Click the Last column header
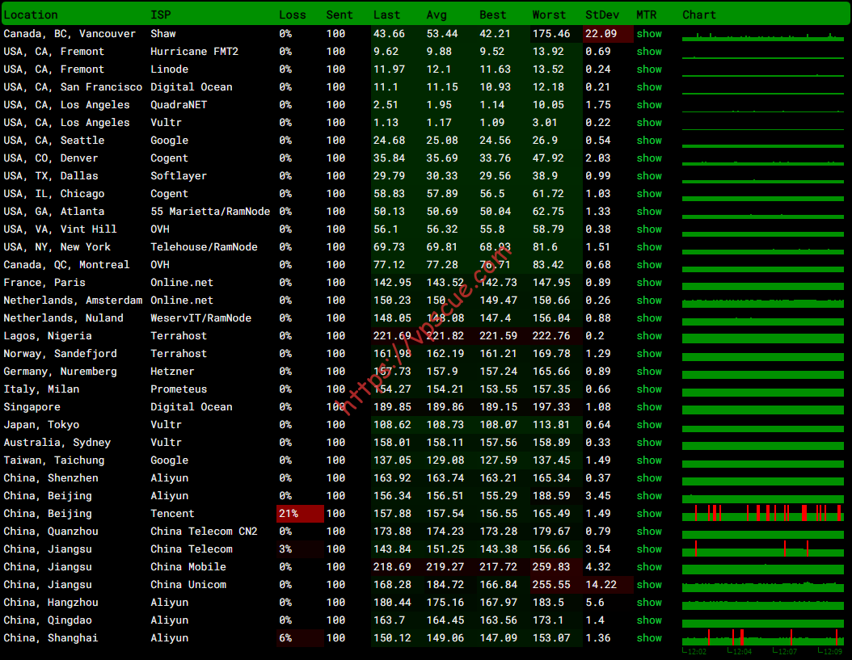Viewport: 852px width, 660px height. 387,15
